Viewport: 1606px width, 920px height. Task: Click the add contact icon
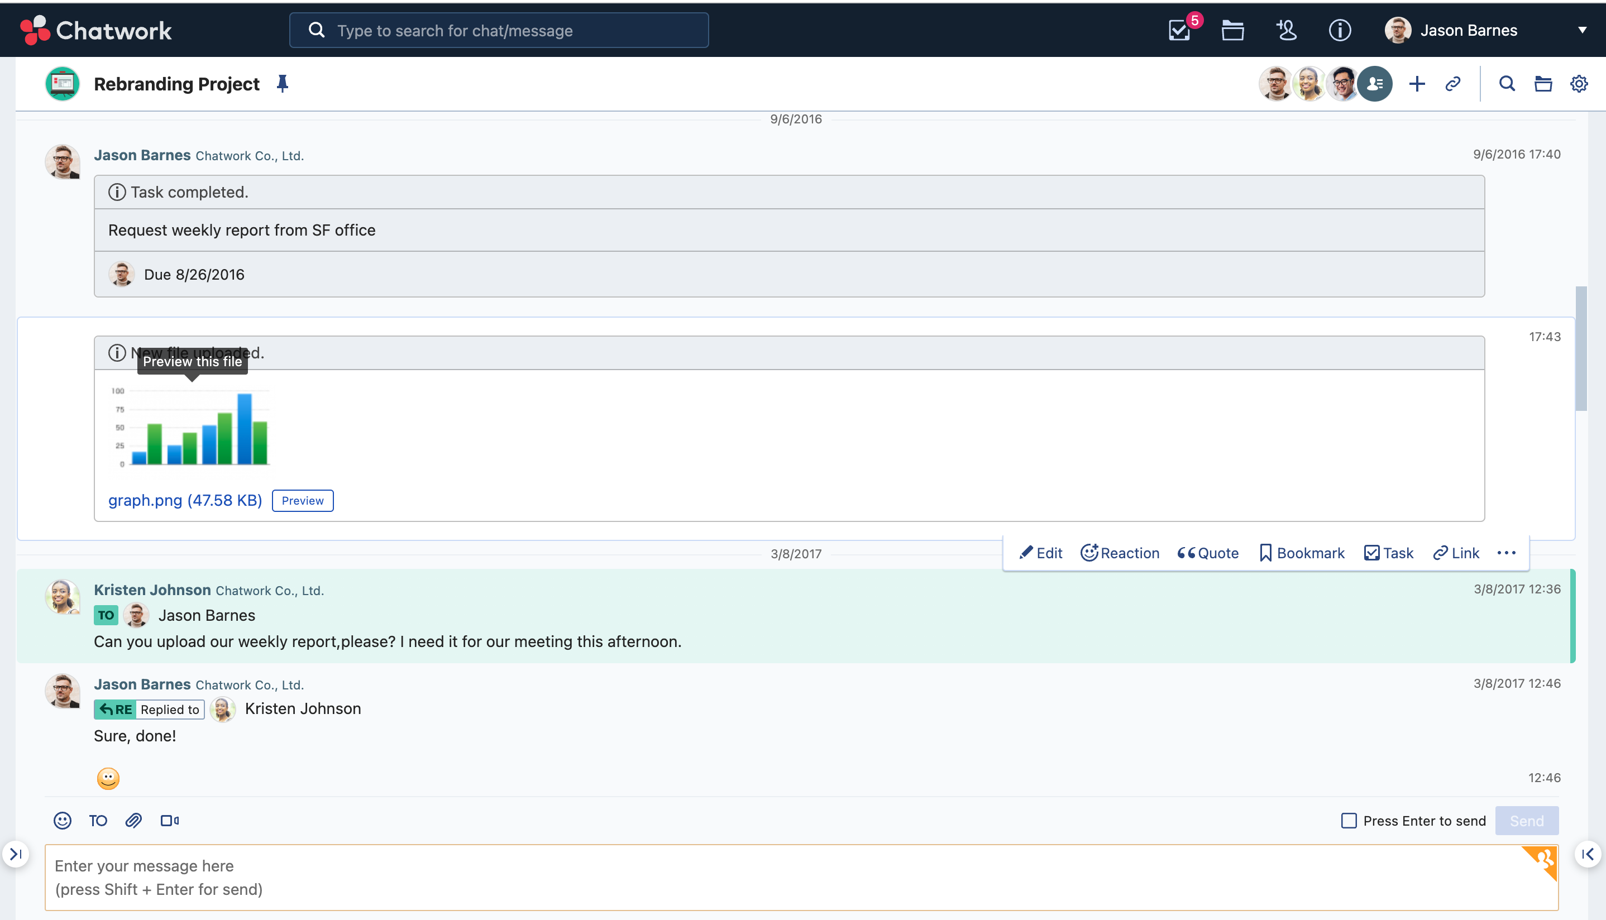point(1285,30)
